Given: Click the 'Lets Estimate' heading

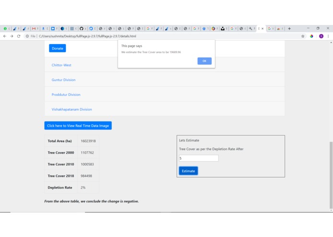Looking at the screenshot, I should coord(189,140).
